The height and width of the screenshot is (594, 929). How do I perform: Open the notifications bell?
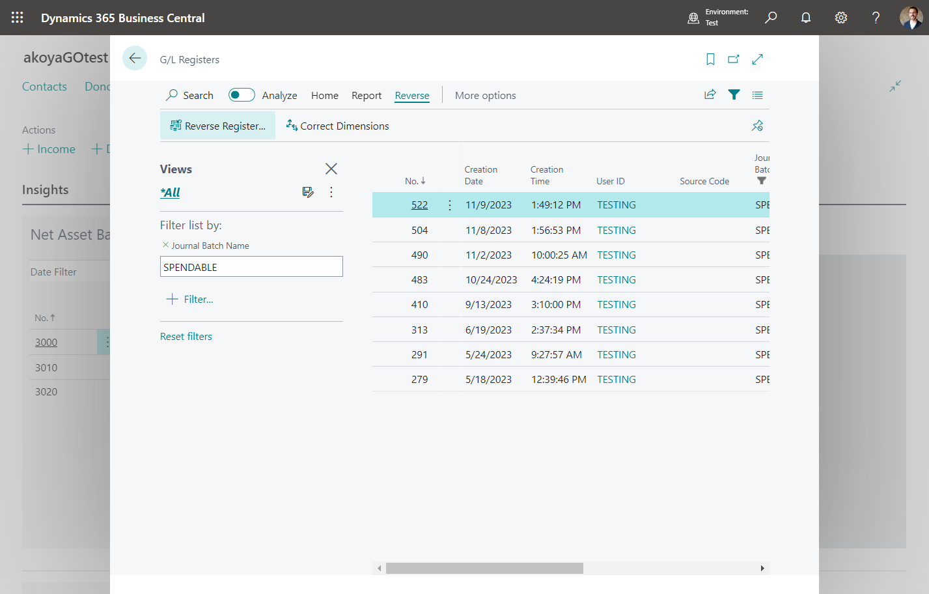click(806, 18)
